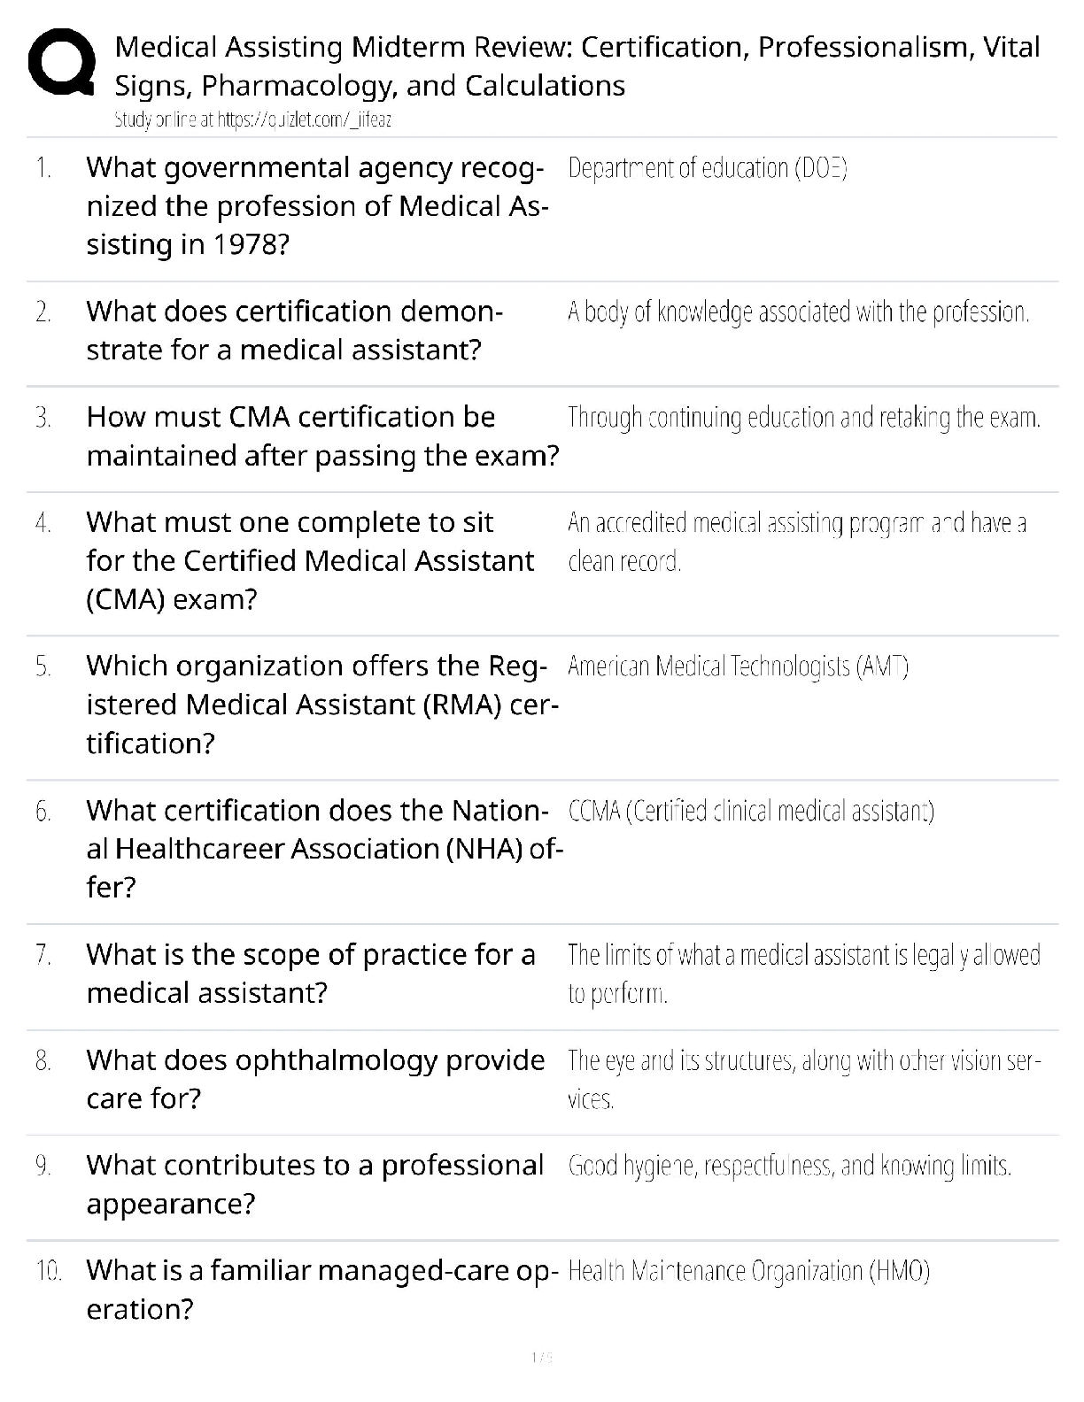Open the quizlet.com study online link
This screenshot has width=1084, height=1402.
tap(252, 120)
